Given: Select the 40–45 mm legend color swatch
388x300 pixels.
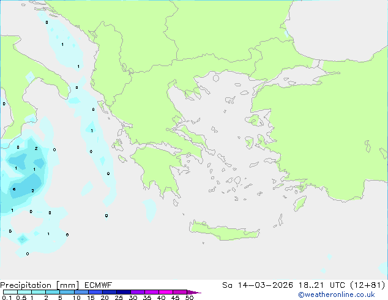Looking at the screenshot, I should [x=166, y=292].
